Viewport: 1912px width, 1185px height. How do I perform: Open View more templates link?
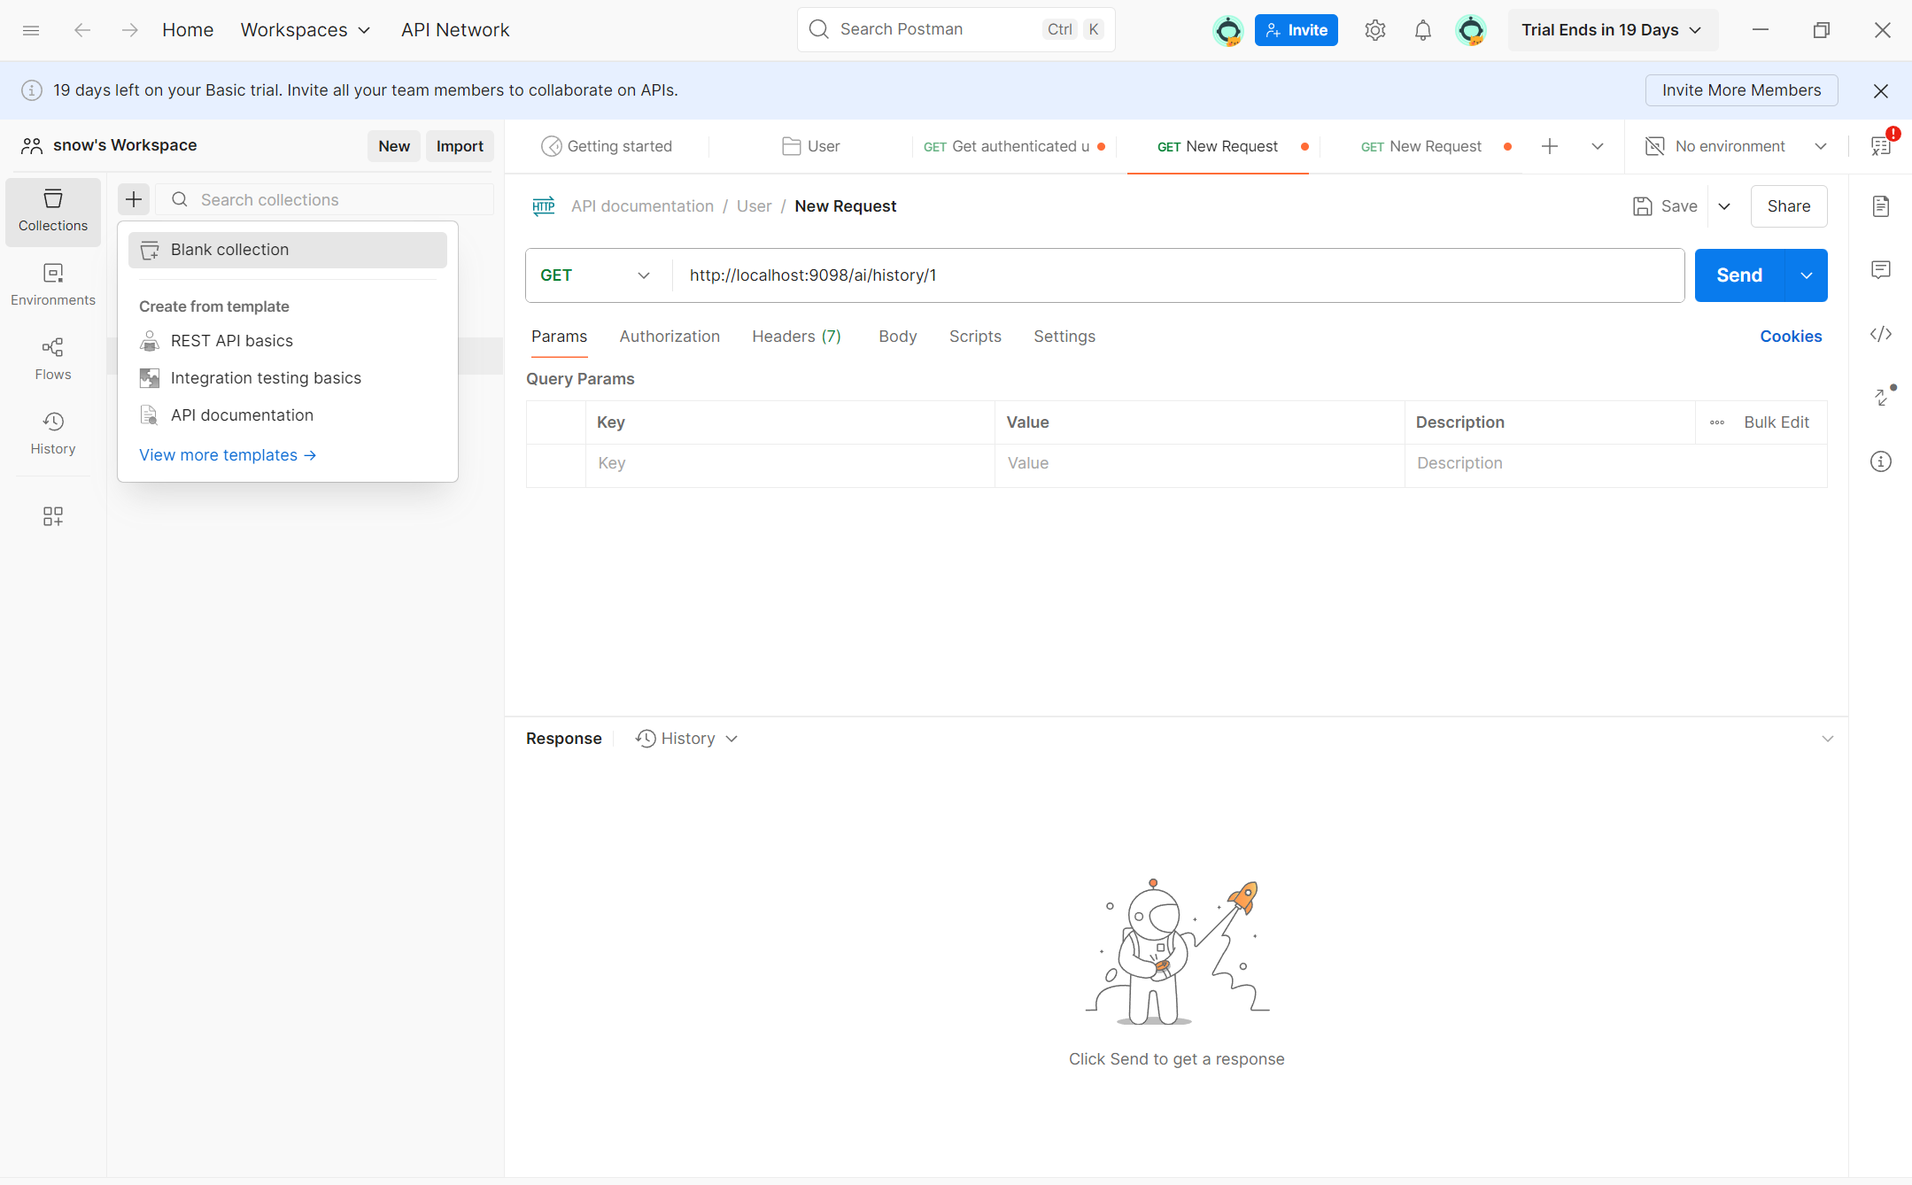[x=228, y=455]
